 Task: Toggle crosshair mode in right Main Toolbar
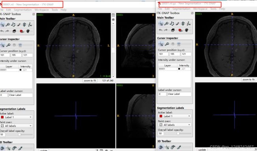click(161, 24)
